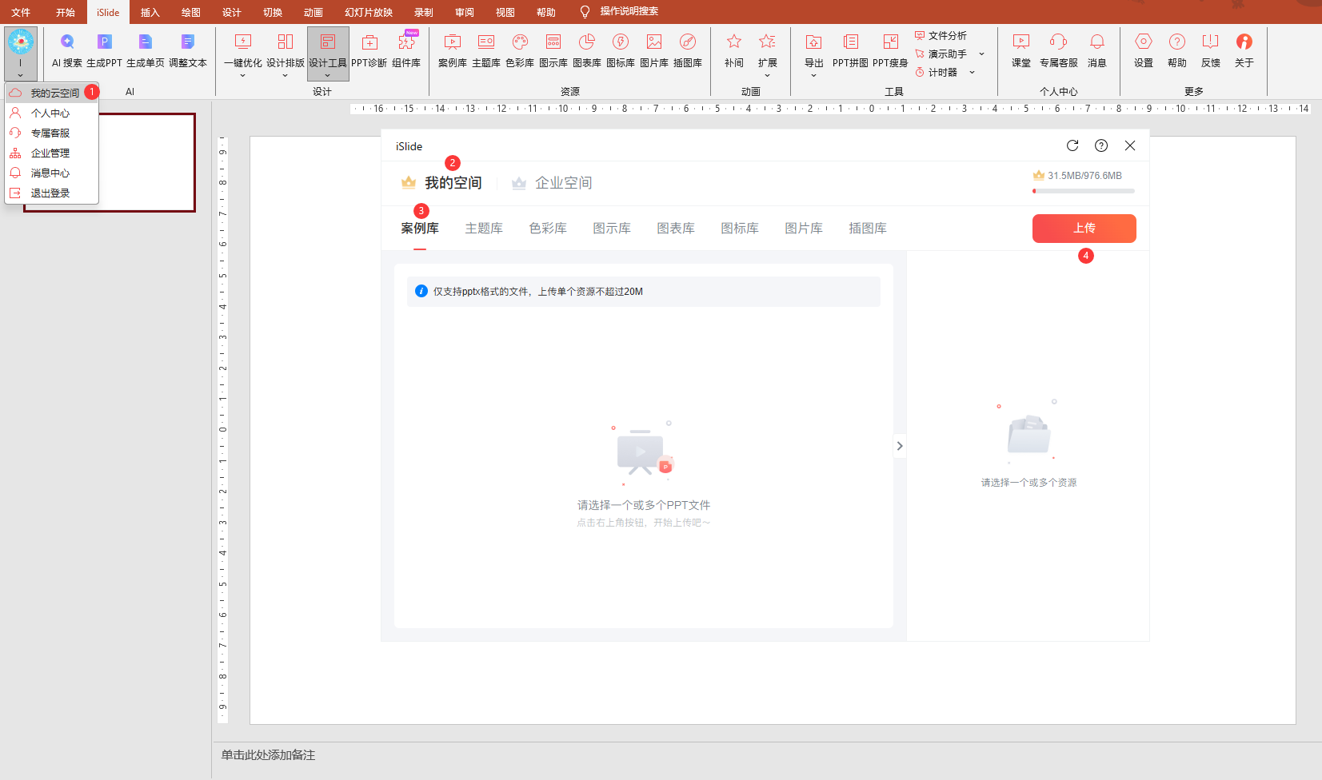Refresh the iSlide dialog
The image size is (1322, 780).
(x=1072, y=145)
